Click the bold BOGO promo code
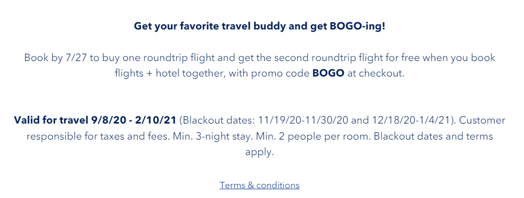This screenshot has height=198, width=524. click(x=328, y=73)
